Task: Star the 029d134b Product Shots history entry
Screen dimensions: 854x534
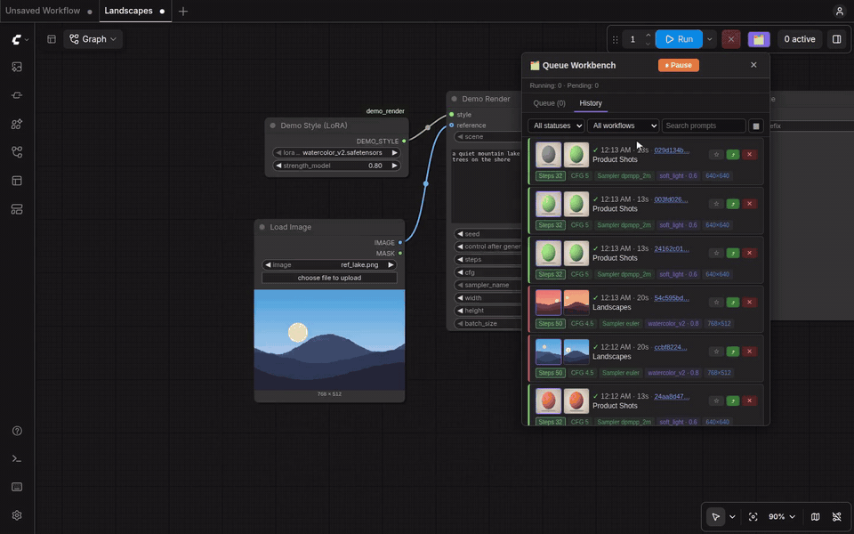Action: pyautogui.click(x=716, y=155)
